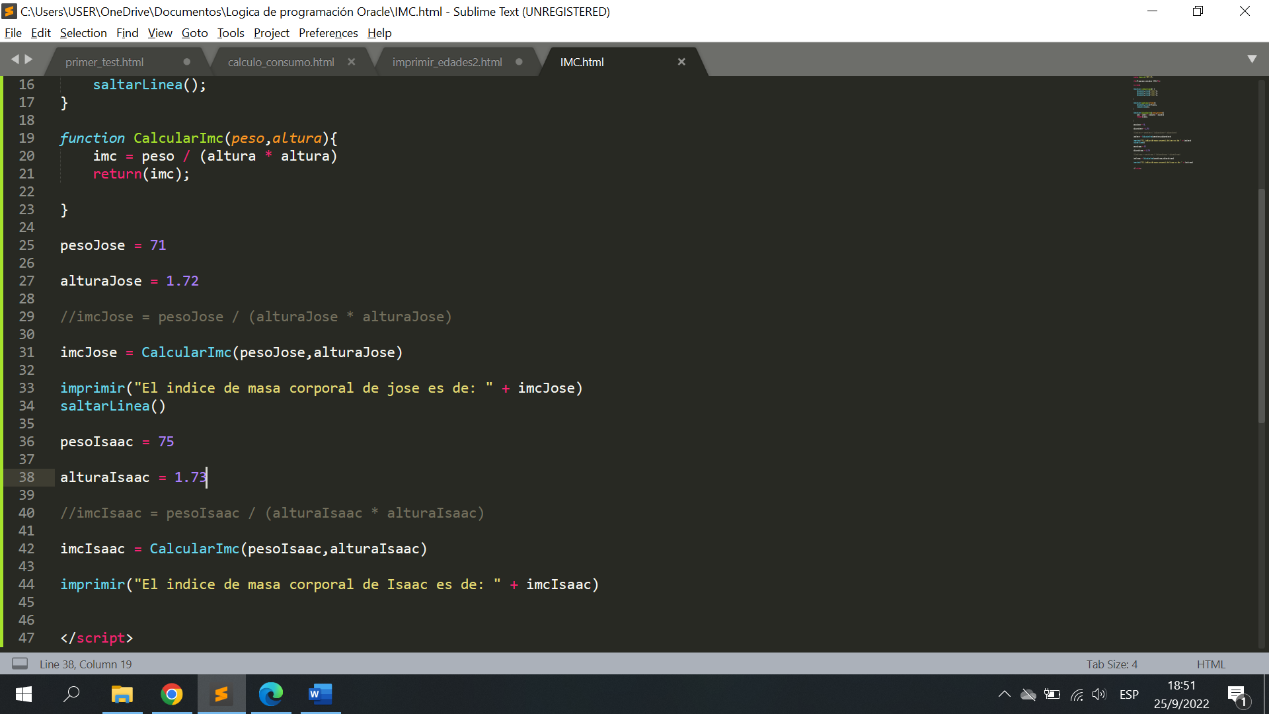Open Microsoft Word from taskbar
Viewport: 1269px width, 714px height.
pos(321,694)
